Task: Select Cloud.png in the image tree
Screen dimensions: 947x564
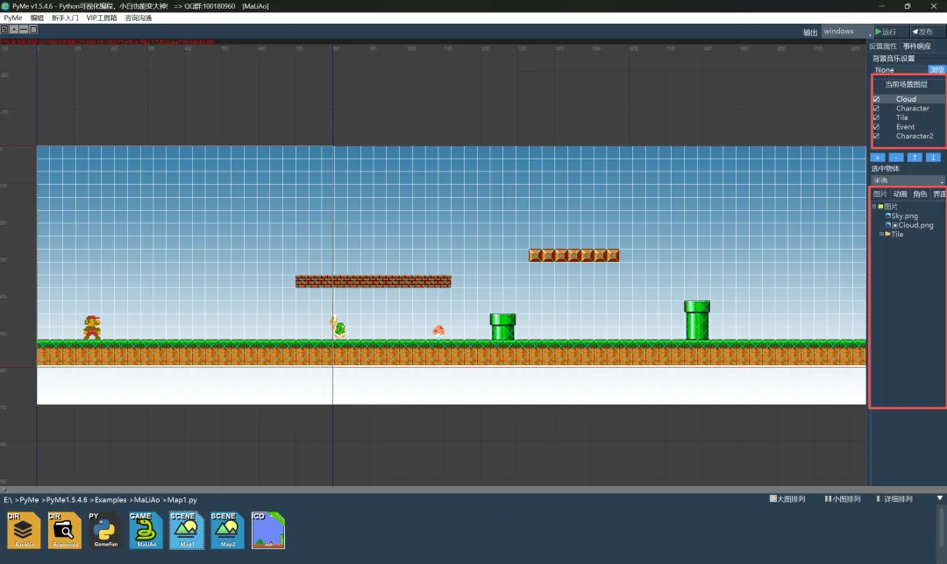Action: point(915,225)
